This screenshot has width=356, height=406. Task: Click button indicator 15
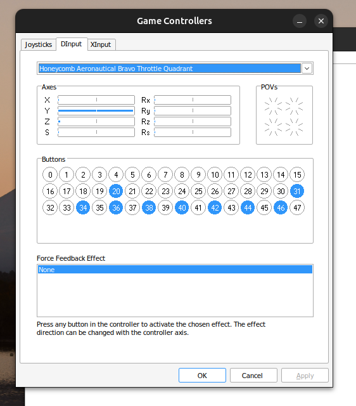297,175
